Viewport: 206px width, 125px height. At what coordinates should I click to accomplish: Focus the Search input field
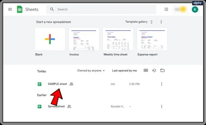101,9
